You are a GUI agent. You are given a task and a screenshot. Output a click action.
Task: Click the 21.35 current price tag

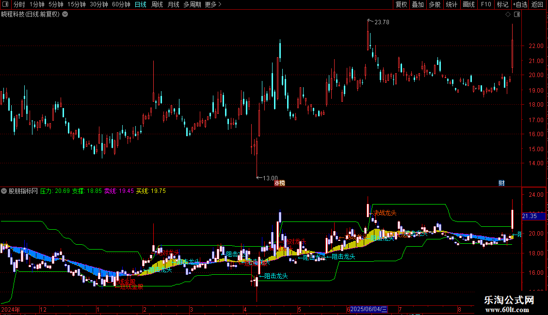pyautogui.click(x=533, y=216)
